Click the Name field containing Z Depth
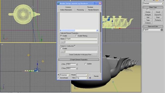Screen dimensions: 165x93 click(x=81, y=39)
